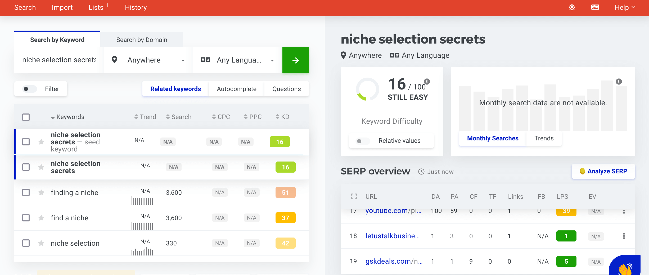649x275 pixels.
Task: Click info icon on monthly searches chart
Action: click(x=619, y=81)
